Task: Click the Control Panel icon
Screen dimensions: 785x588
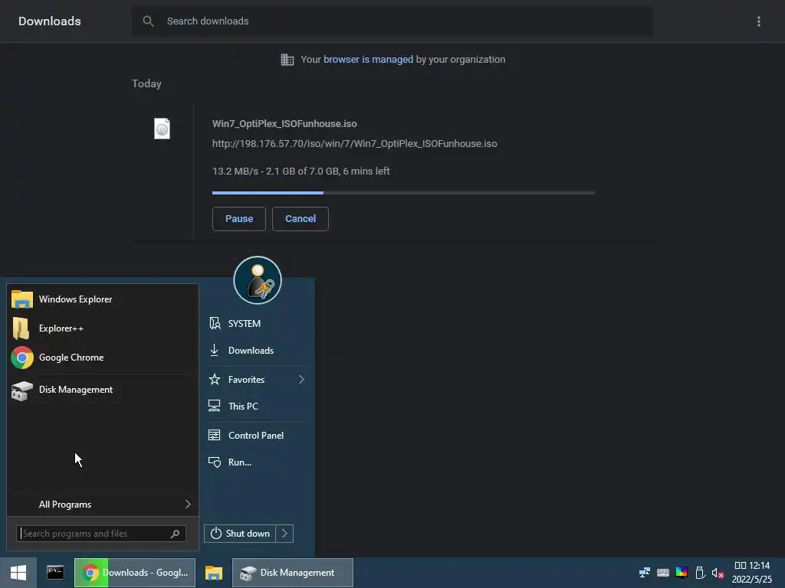Action: click(x=215, y=435)
